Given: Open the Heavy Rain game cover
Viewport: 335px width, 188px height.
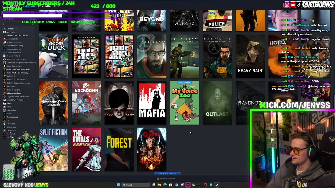Looking at the screenshot, I should pyautogui.click(x=250, y=56).
